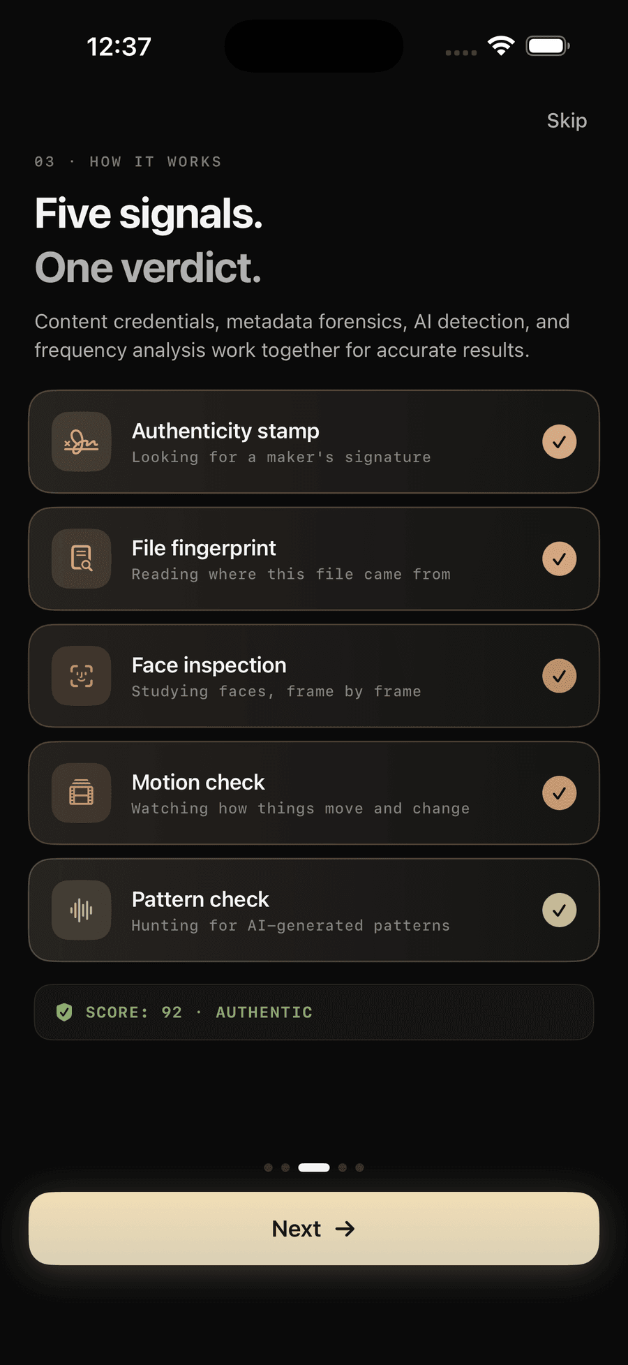This screenshot has height=1365, width=628.
Task: Jump to the first onboarding page dot
Action: [x=268, y=1167]
